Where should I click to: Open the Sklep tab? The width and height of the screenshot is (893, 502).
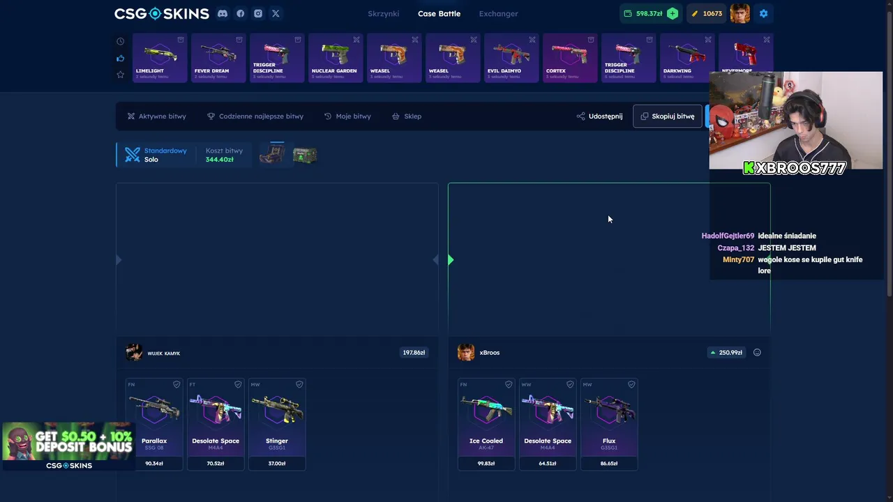point(407,116)
